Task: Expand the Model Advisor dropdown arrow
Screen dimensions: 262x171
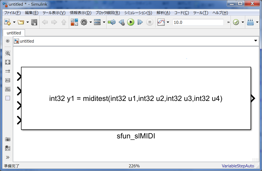Action: pyautogui.click(x=243, y=22)
